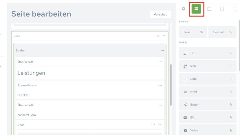Viewport: 240px width, 135px height.
Task: Switch to desktop laptop view icon
Action: pyautogui.click(x=209, y=9)
